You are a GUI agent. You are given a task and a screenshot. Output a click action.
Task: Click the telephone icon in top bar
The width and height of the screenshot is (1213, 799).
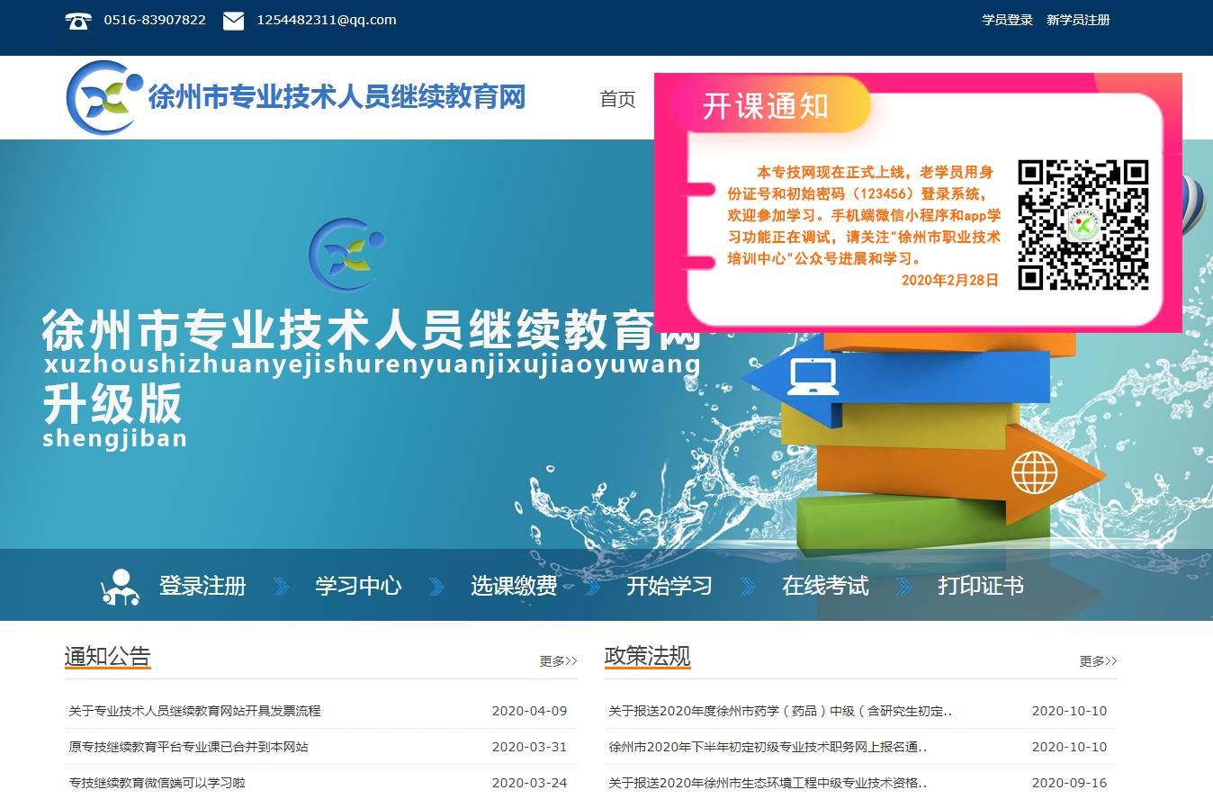(78, 21)
